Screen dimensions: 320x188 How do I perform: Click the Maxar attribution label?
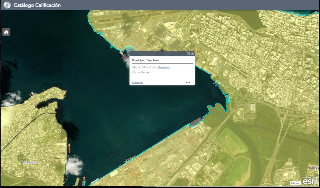pyautogui.click(x=295, y=183)
